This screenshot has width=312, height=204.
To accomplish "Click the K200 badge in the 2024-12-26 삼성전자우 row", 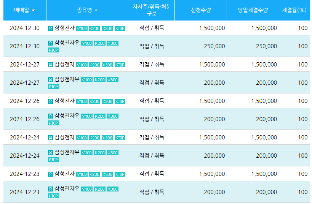I will [100, 116].
